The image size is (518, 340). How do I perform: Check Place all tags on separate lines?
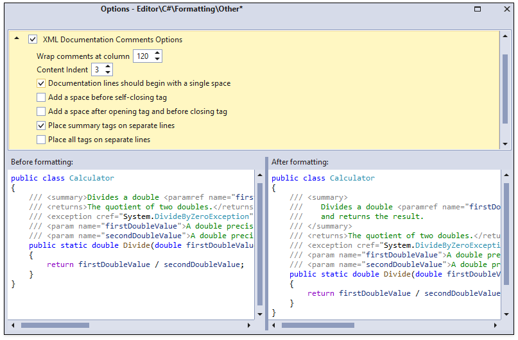[41, 140]
